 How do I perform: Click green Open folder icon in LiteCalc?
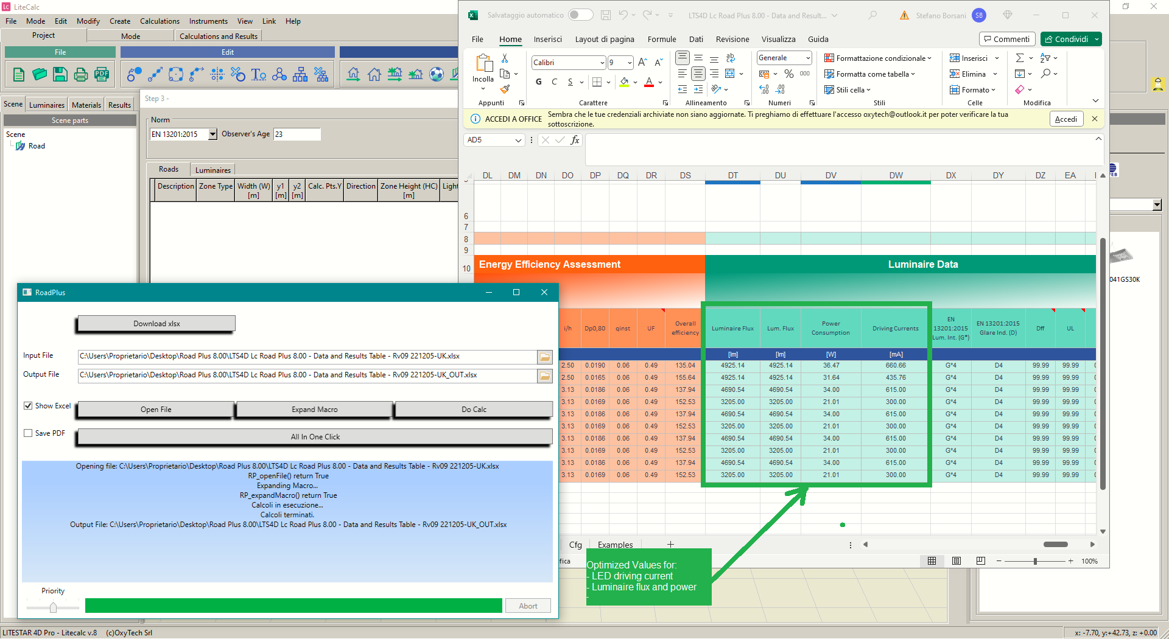(x=40, y=74)
